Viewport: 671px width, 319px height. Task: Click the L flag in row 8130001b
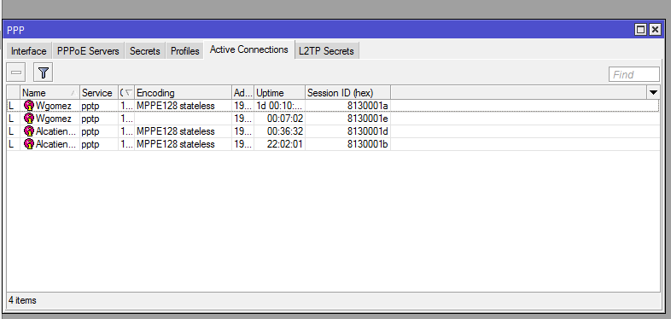pyautogui.click(x=11, y=144)
